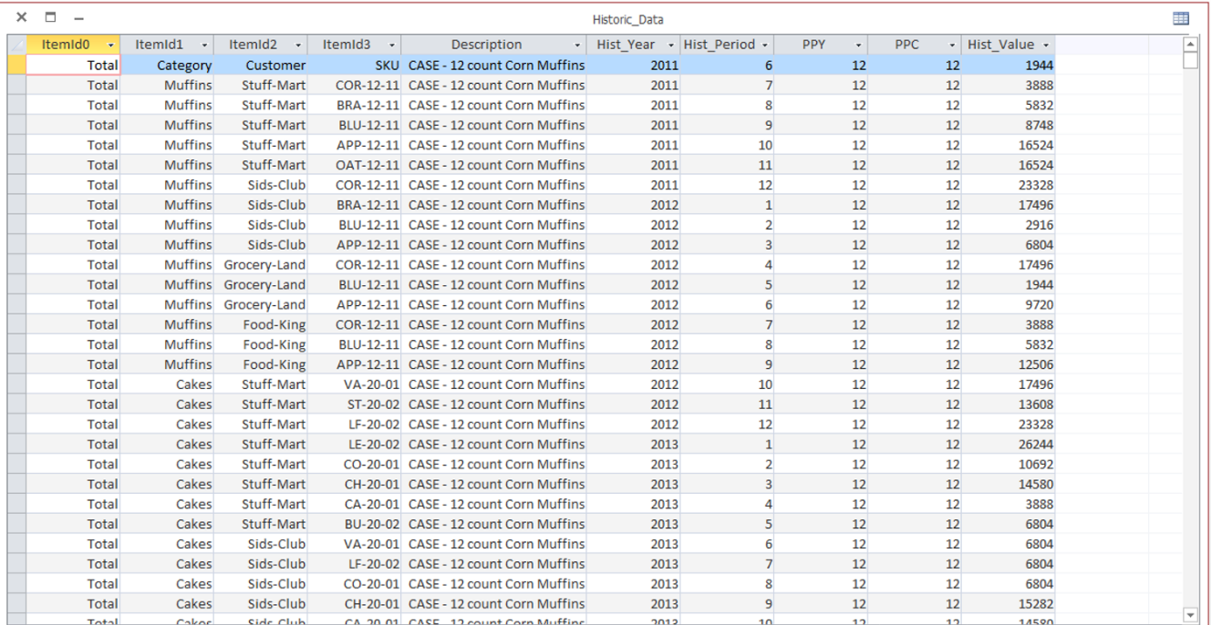The height and width of the screenshot is (625, 1211).
Task: Select the row showing Sids-Club and BRA-12-11
Action: pyautogui.click(x=274, y=203)
